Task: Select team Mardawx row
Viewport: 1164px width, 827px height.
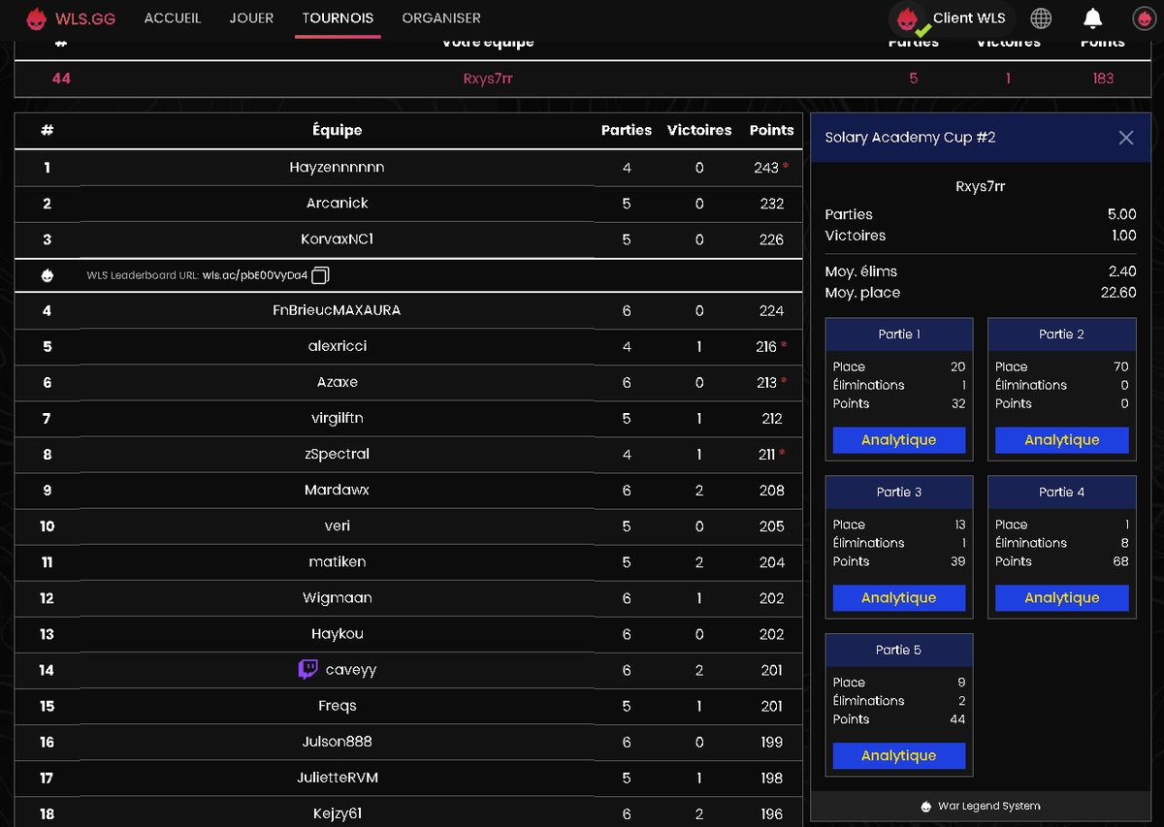Action: pos(408,490)
